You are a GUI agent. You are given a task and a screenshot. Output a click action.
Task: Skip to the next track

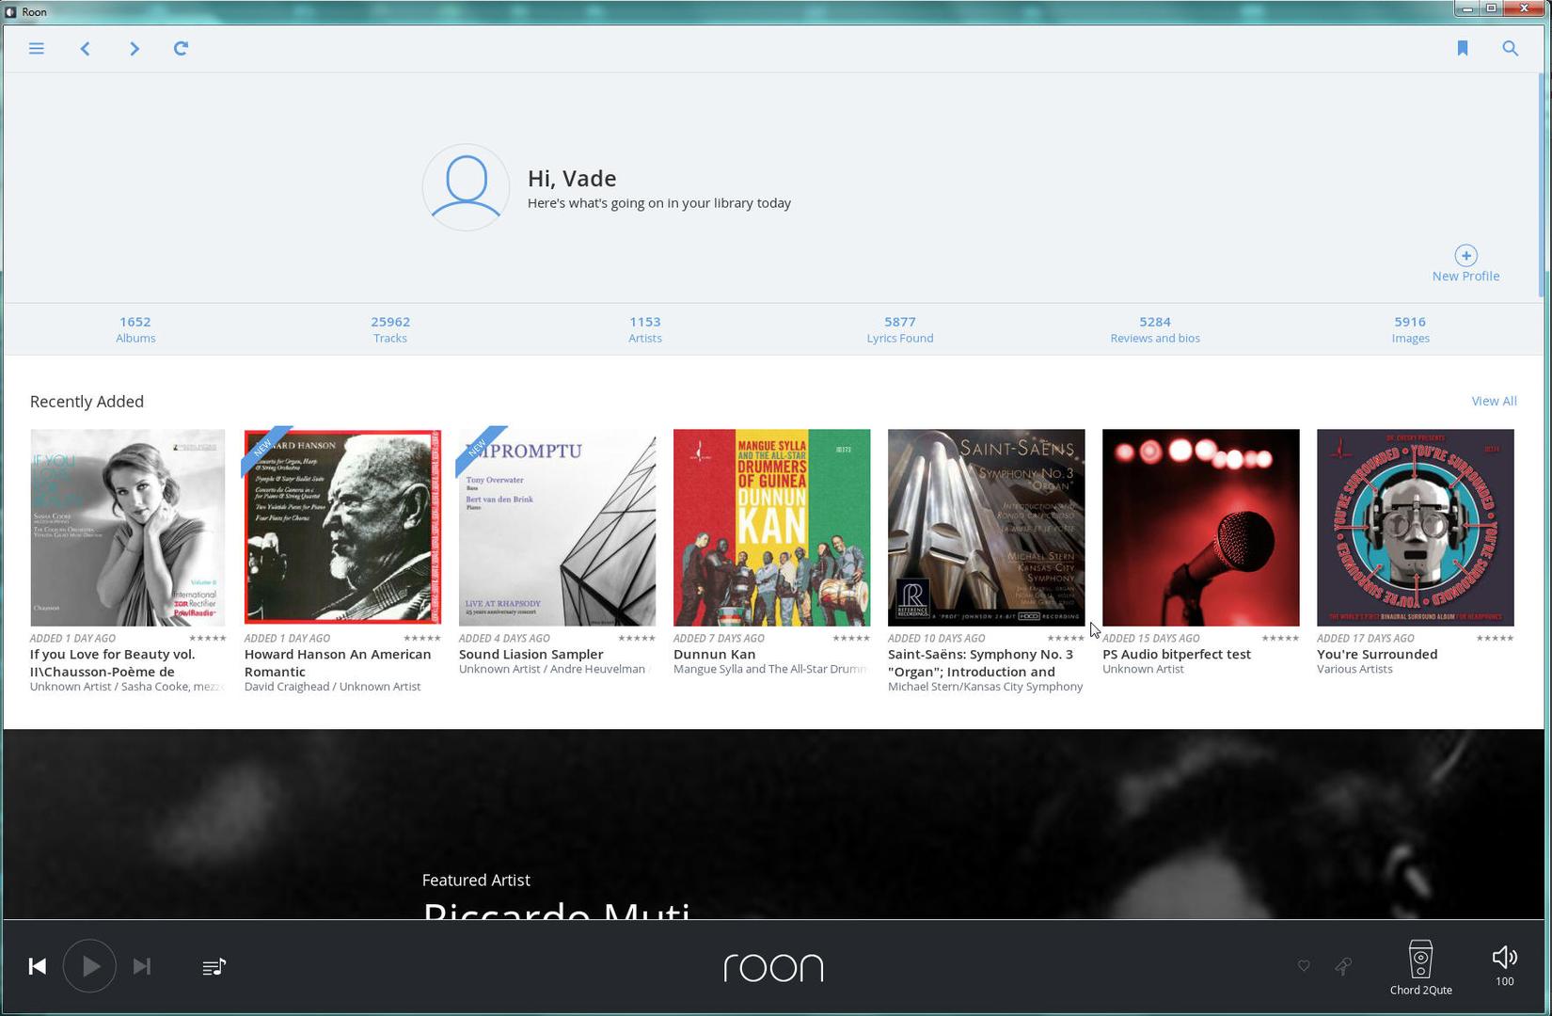point(141,966)
